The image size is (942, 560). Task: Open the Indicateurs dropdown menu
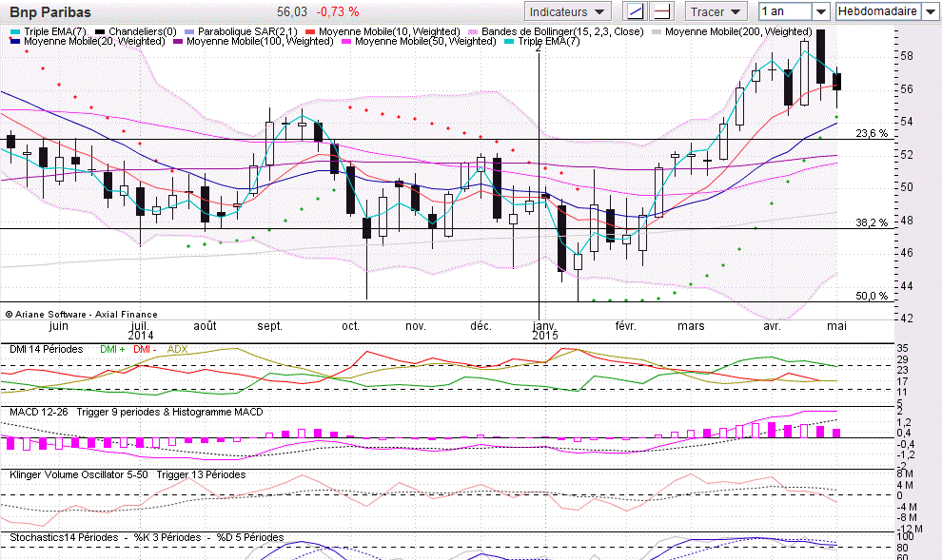point(568,11)
